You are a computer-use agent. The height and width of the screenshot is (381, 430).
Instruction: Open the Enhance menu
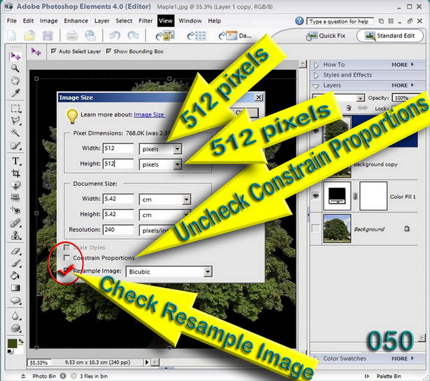point(76,21)
